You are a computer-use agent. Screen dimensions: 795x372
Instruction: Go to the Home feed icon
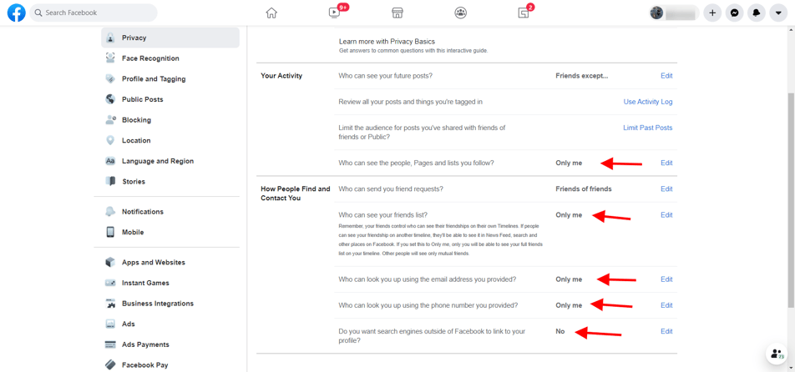click(x=271, y=13)
